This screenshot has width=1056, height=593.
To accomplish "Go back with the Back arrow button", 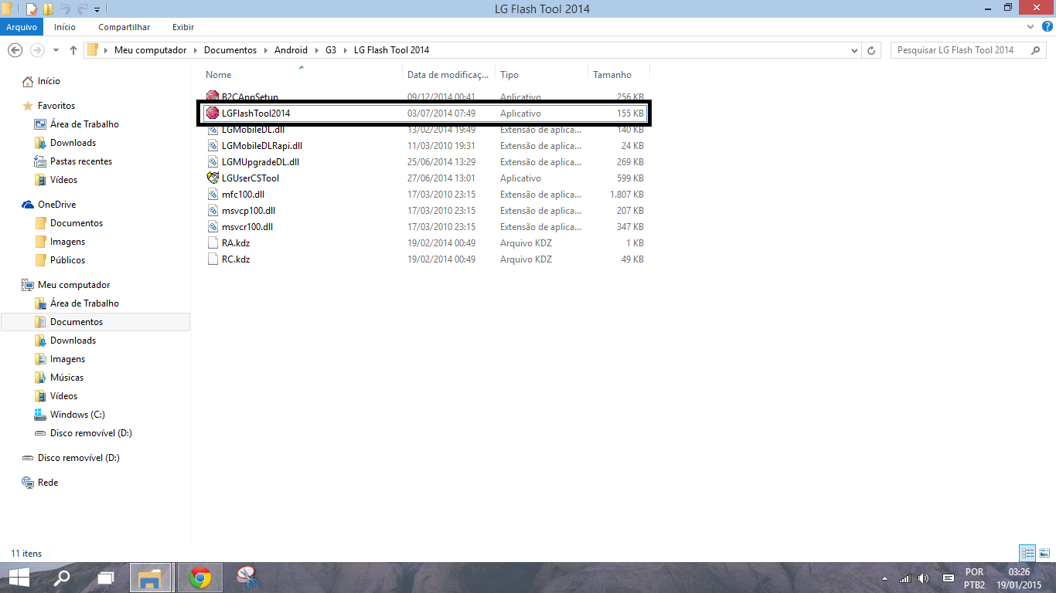I will (x=15, y=50).
